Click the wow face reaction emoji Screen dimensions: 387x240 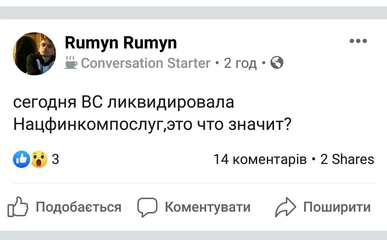tap(39, 159)
